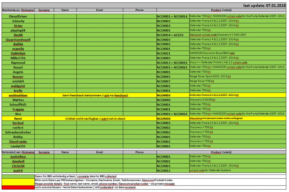Click the Booner nickname cell
289x192 pixels.
click(x=18, y=77)
